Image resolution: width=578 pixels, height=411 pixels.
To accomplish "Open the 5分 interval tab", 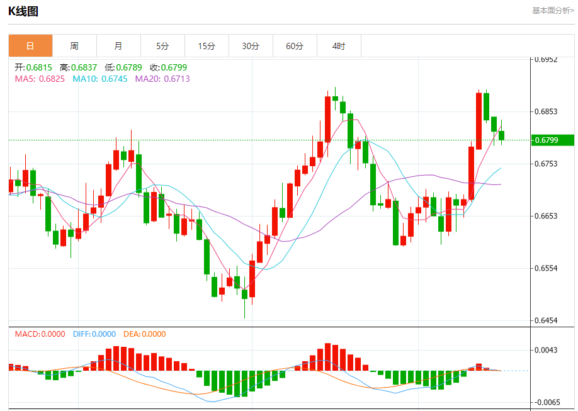I will tap(162, 46).
